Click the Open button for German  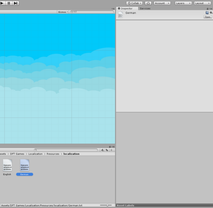point(208,17)
